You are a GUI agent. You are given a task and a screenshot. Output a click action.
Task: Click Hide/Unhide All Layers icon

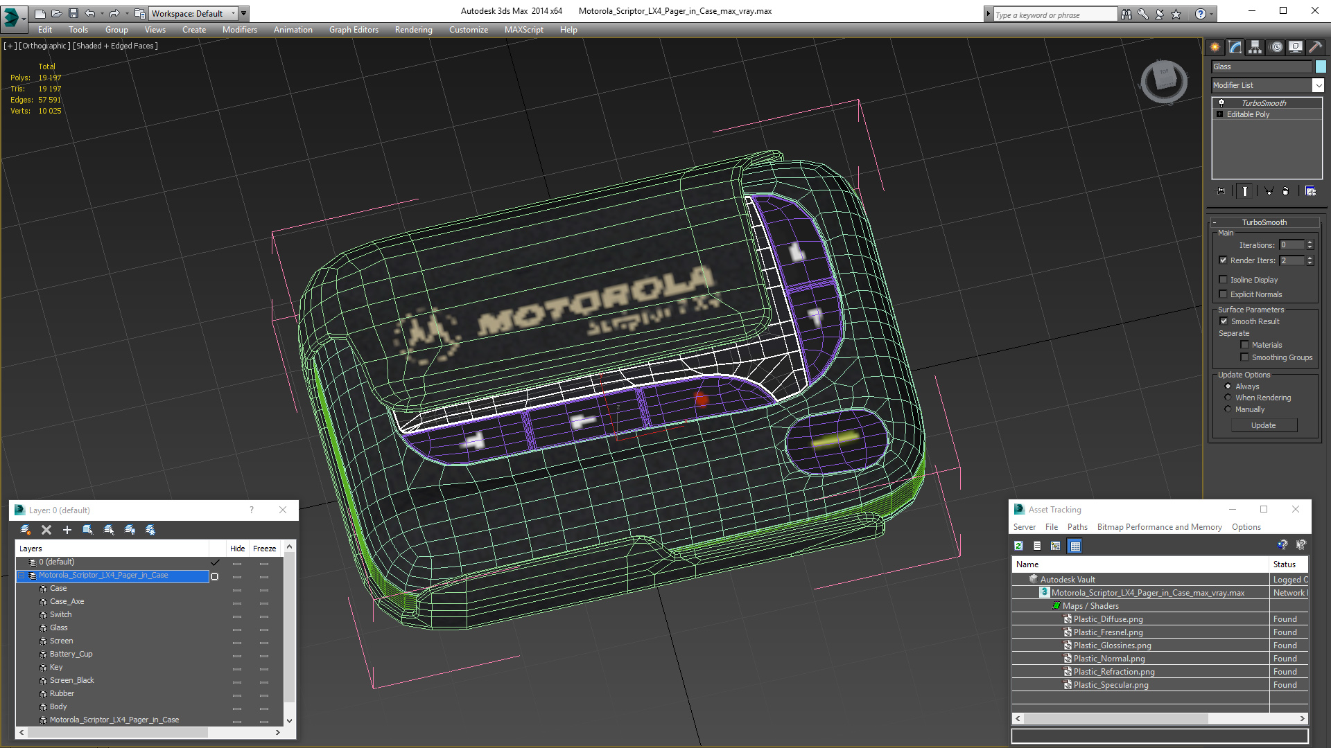tap(130, 530)
